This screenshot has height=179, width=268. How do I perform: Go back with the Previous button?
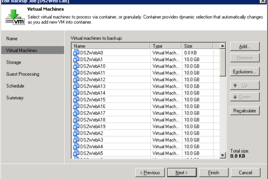[150, 173]
